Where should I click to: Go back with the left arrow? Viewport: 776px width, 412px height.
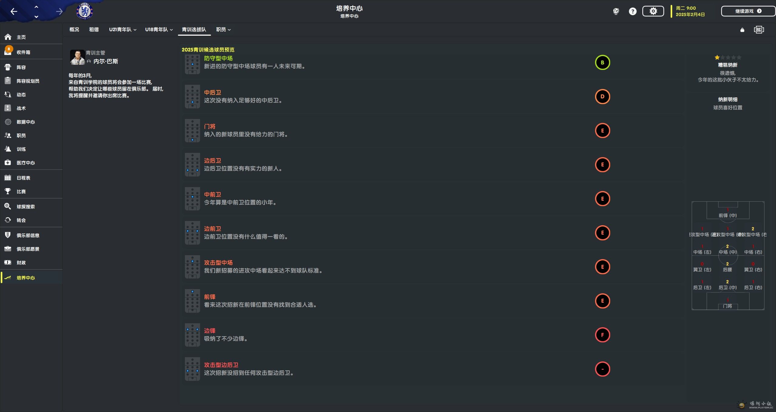[14, 12]
